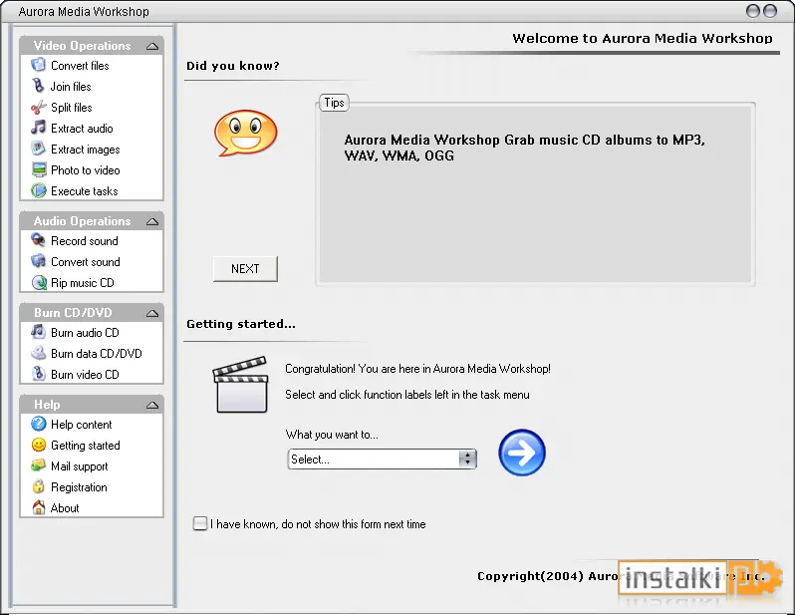Image resolution: width=795 pixels, height=615 pixels.
Task: Open Photo to video menu entry
Action: pyautogui.click(x=86, y=170)
